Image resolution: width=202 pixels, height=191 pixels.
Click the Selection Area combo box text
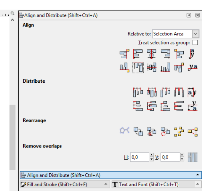coord(168,34)
